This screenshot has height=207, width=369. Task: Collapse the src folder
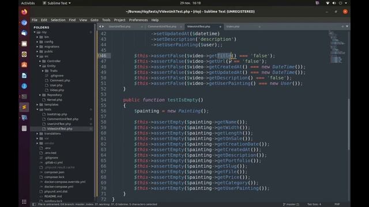tap(37, 56)
